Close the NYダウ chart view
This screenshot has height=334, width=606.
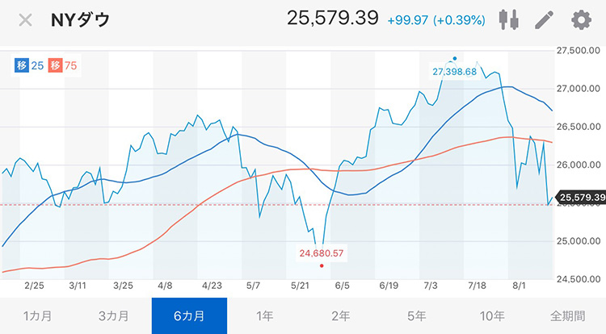26,20
